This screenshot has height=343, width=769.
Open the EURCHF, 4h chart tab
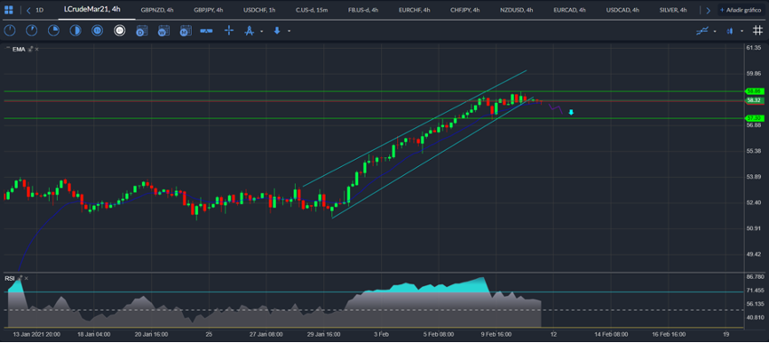point(414,10)
